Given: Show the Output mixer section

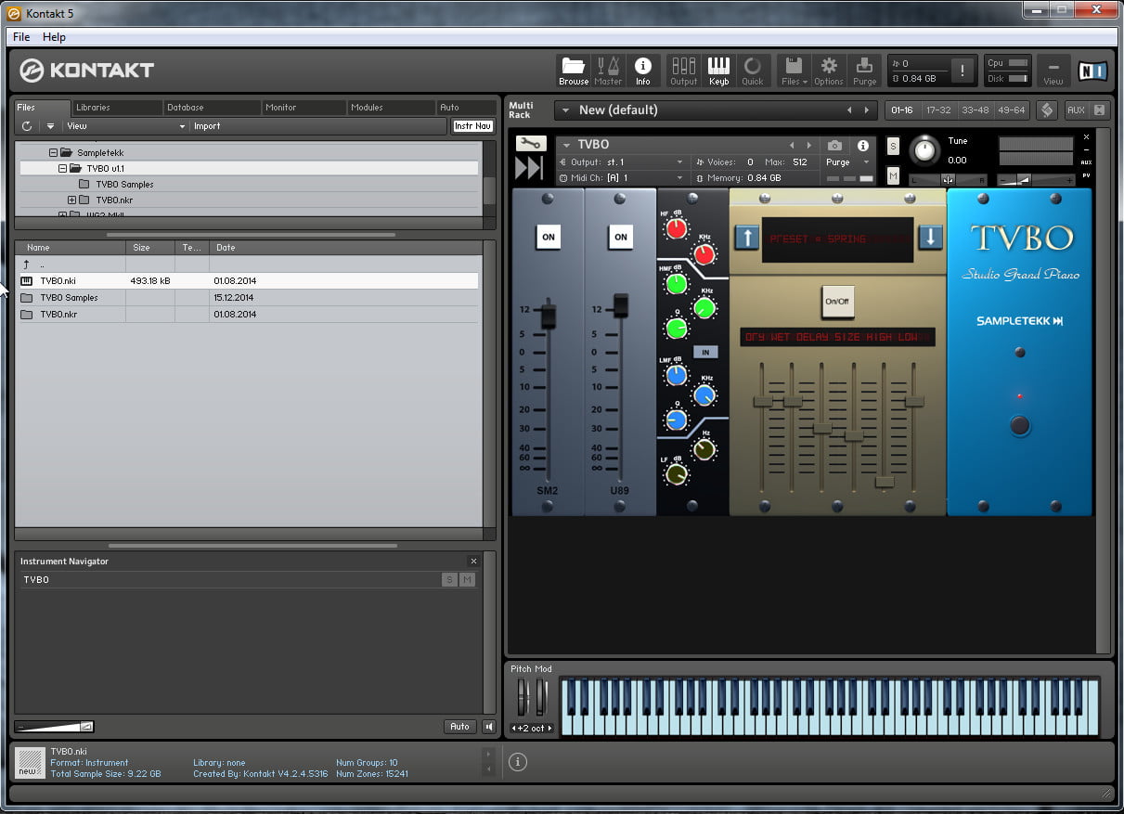Looking at the screenshot, I should click(x=683, y=71).
